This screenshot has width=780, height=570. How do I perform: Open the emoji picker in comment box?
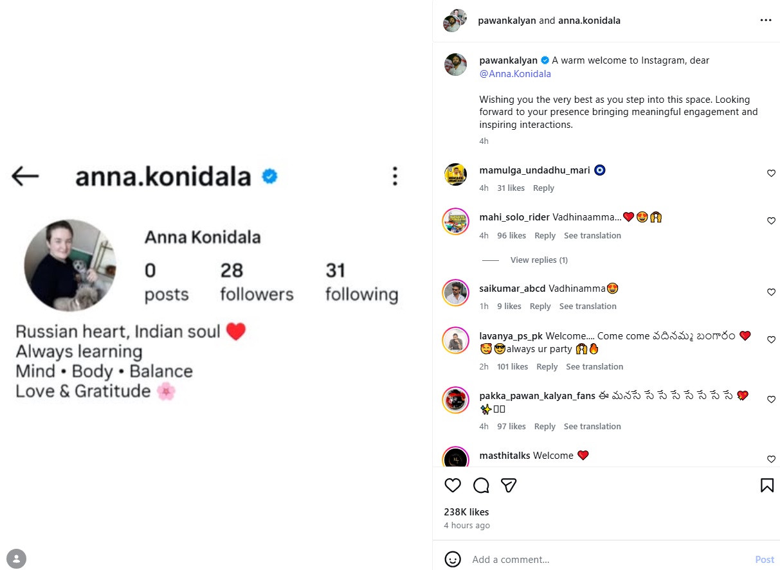coord(453,559)
